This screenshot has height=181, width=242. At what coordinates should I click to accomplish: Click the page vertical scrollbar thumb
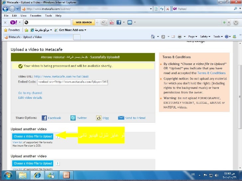[x=240, y=97]
